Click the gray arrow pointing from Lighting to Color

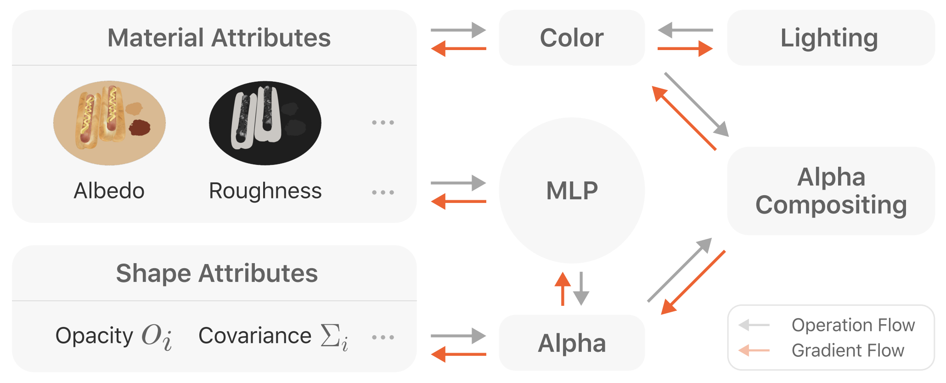tap(685, 30)
